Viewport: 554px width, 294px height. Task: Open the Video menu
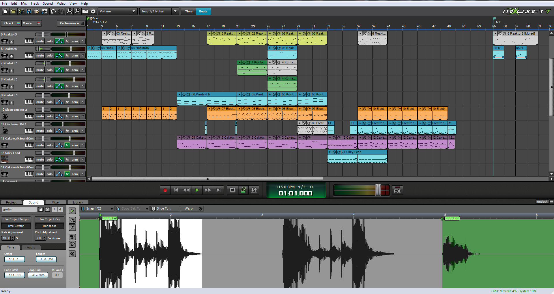tap(61, 3)
